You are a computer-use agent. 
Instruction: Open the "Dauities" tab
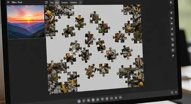tap(65, 3)
